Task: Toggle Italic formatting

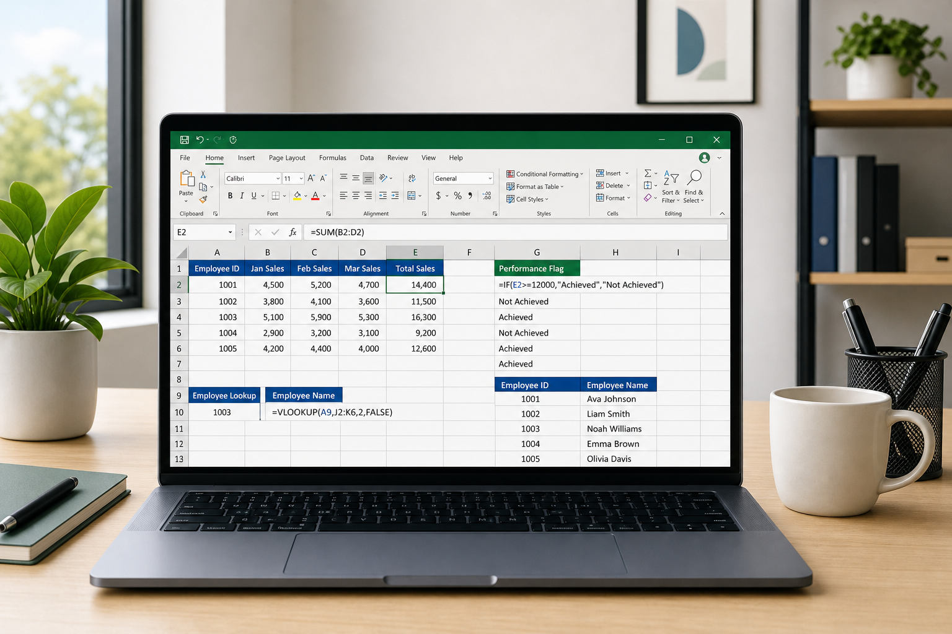Action: [x=242, y=196]
